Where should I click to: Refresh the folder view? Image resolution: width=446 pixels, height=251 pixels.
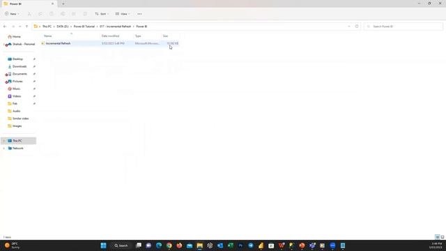point(357,26)
